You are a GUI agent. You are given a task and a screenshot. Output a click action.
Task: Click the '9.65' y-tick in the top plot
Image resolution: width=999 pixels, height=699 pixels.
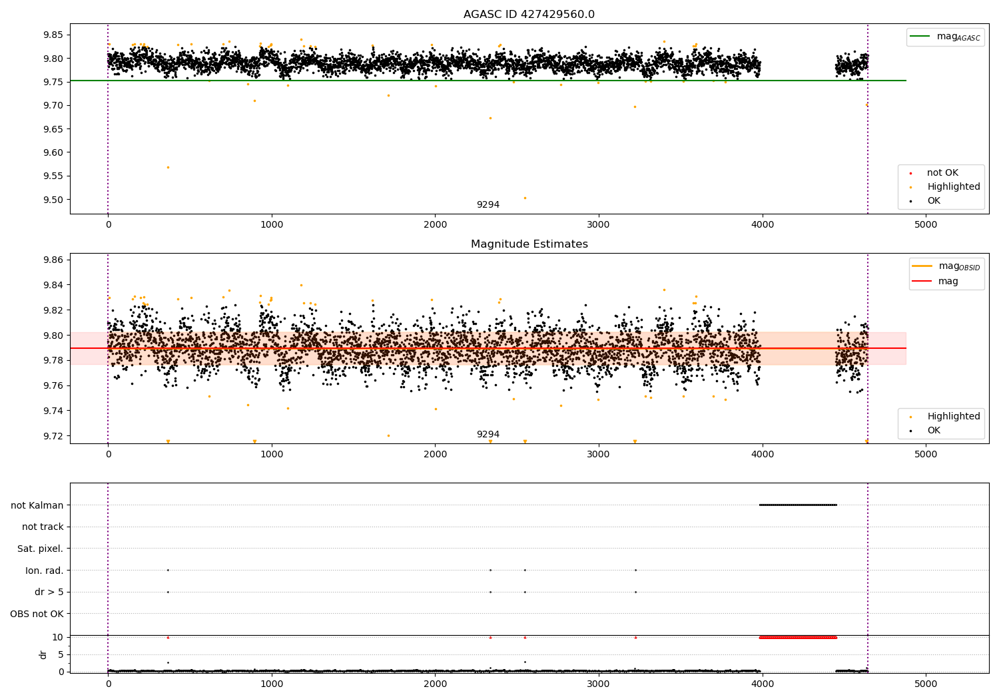click(x=52, y=129)
